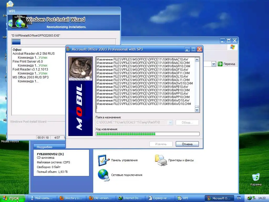Screen dimensions: 269x202
Task: Click the Office icon in the dialog title bar
Action: coord(69,49)
